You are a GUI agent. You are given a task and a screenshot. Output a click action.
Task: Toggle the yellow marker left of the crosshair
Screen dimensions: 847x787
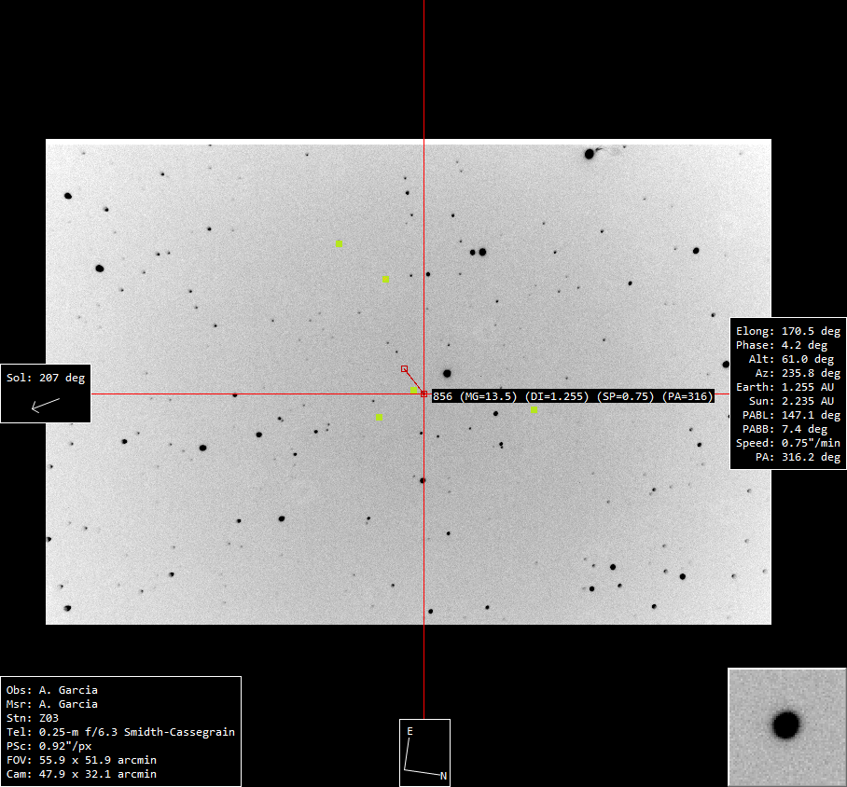(379, 416)
